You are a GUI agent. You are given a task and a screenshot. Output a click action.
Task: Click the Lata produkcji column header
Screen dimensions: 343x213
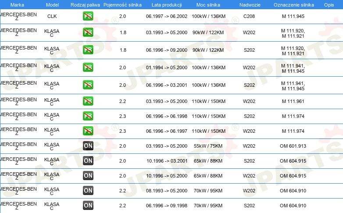[167, 5]
